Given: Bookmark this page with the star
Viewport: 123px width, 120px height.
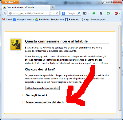Looking at the screenshot, I should pyautogui.click(x=50, y=13).
